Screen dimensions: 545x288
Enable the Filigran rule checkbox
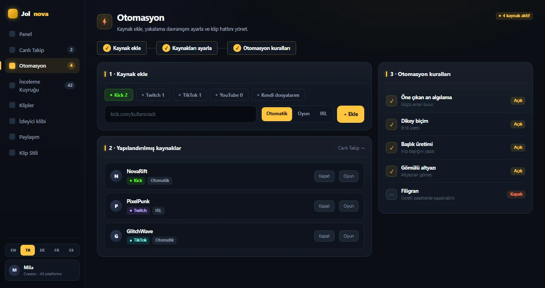tap(392, 194)
